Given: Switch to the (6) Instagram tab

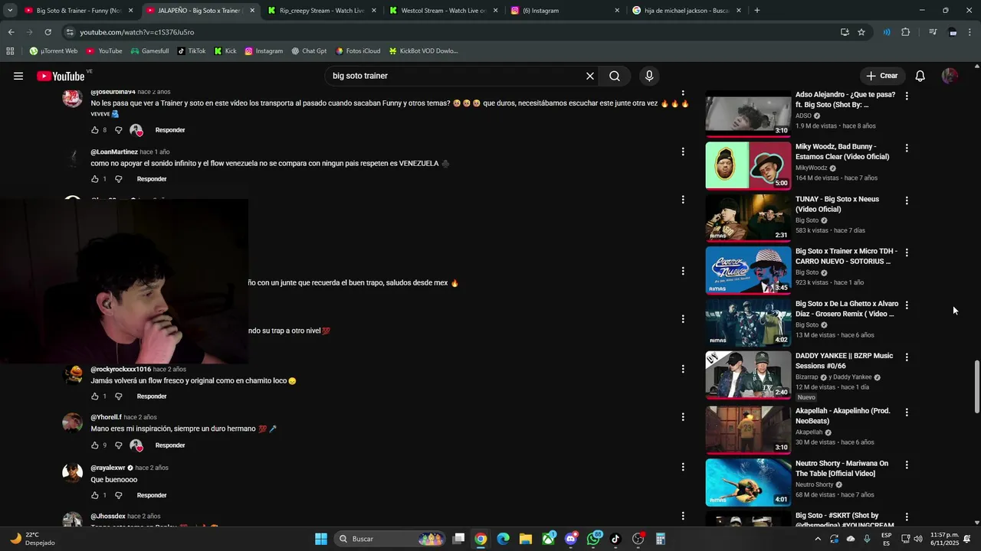Looking at the screenshot, I should pyautogui.click(x=565, y=11).
